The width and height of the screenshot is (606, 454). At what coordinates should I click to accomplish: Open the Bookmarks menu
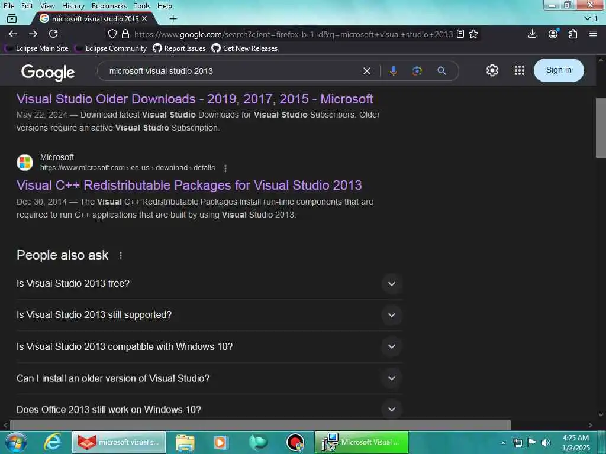(x=109, y=6)
